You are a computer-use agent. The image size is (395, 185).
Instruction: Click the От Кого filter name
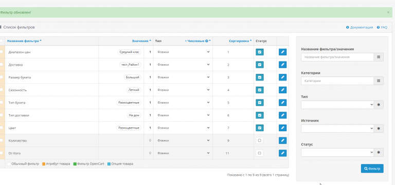14,153
